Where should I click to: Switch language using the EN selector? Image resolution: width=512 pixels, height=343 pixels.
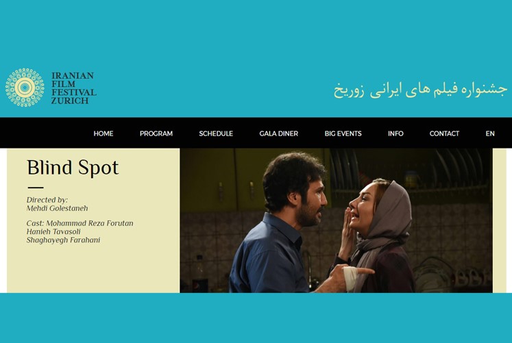(490, 134)
